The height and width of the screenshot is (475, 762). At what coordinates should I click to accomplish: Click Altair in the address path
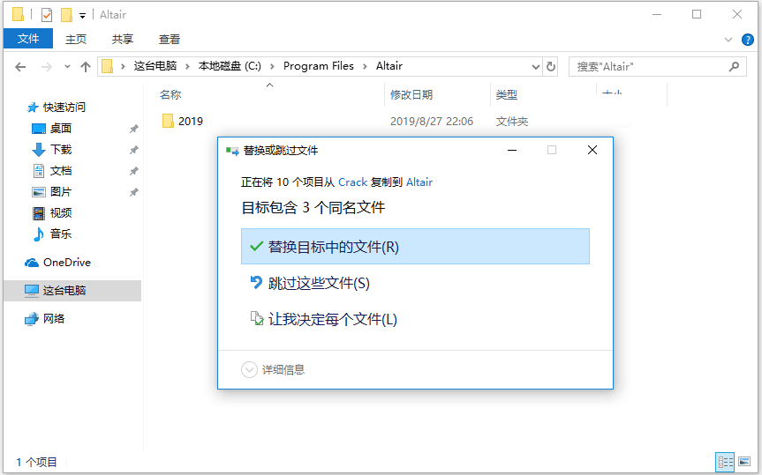(389, 66)
